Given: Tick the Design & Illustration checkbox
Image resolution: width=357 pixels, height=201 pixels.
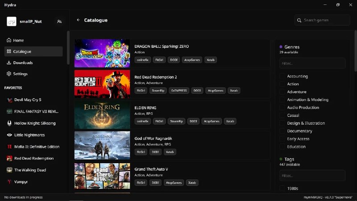Looking at the screenshot, I should (282, 123).
